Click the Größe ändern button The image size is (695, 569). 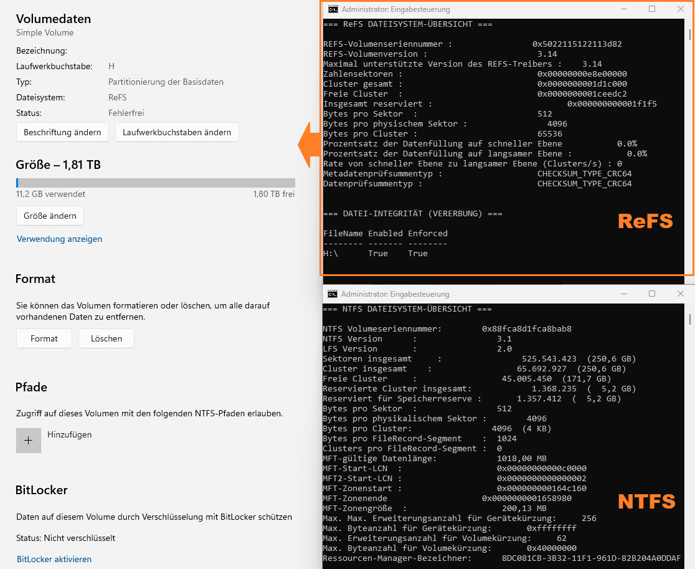(50, 216)
